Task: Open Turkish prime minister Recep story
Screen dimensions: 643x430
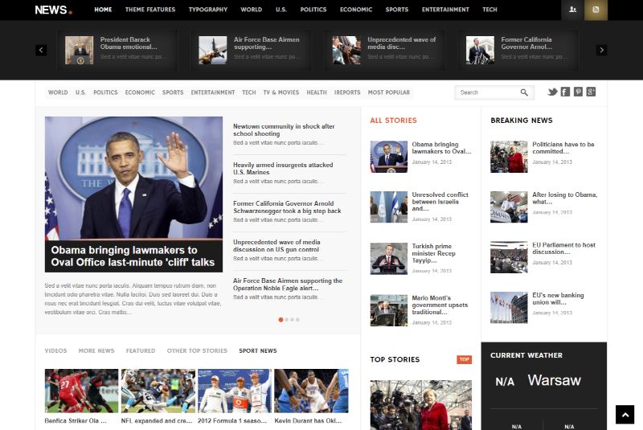Action: click(433, 253)
